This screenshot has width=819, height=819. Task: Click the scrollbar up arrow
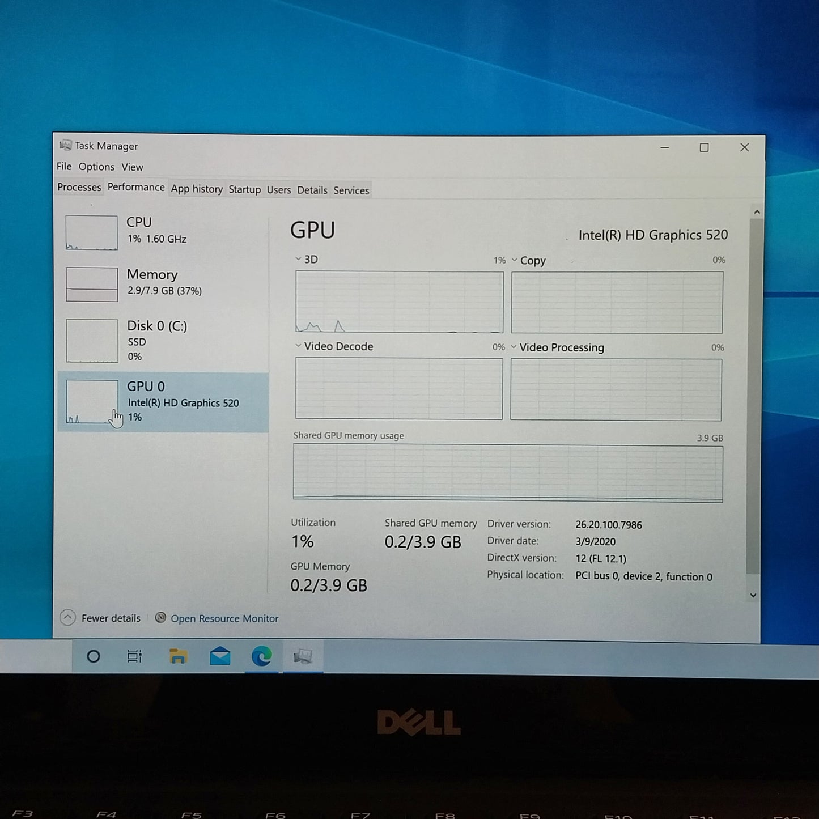click(x=757, y=212)
